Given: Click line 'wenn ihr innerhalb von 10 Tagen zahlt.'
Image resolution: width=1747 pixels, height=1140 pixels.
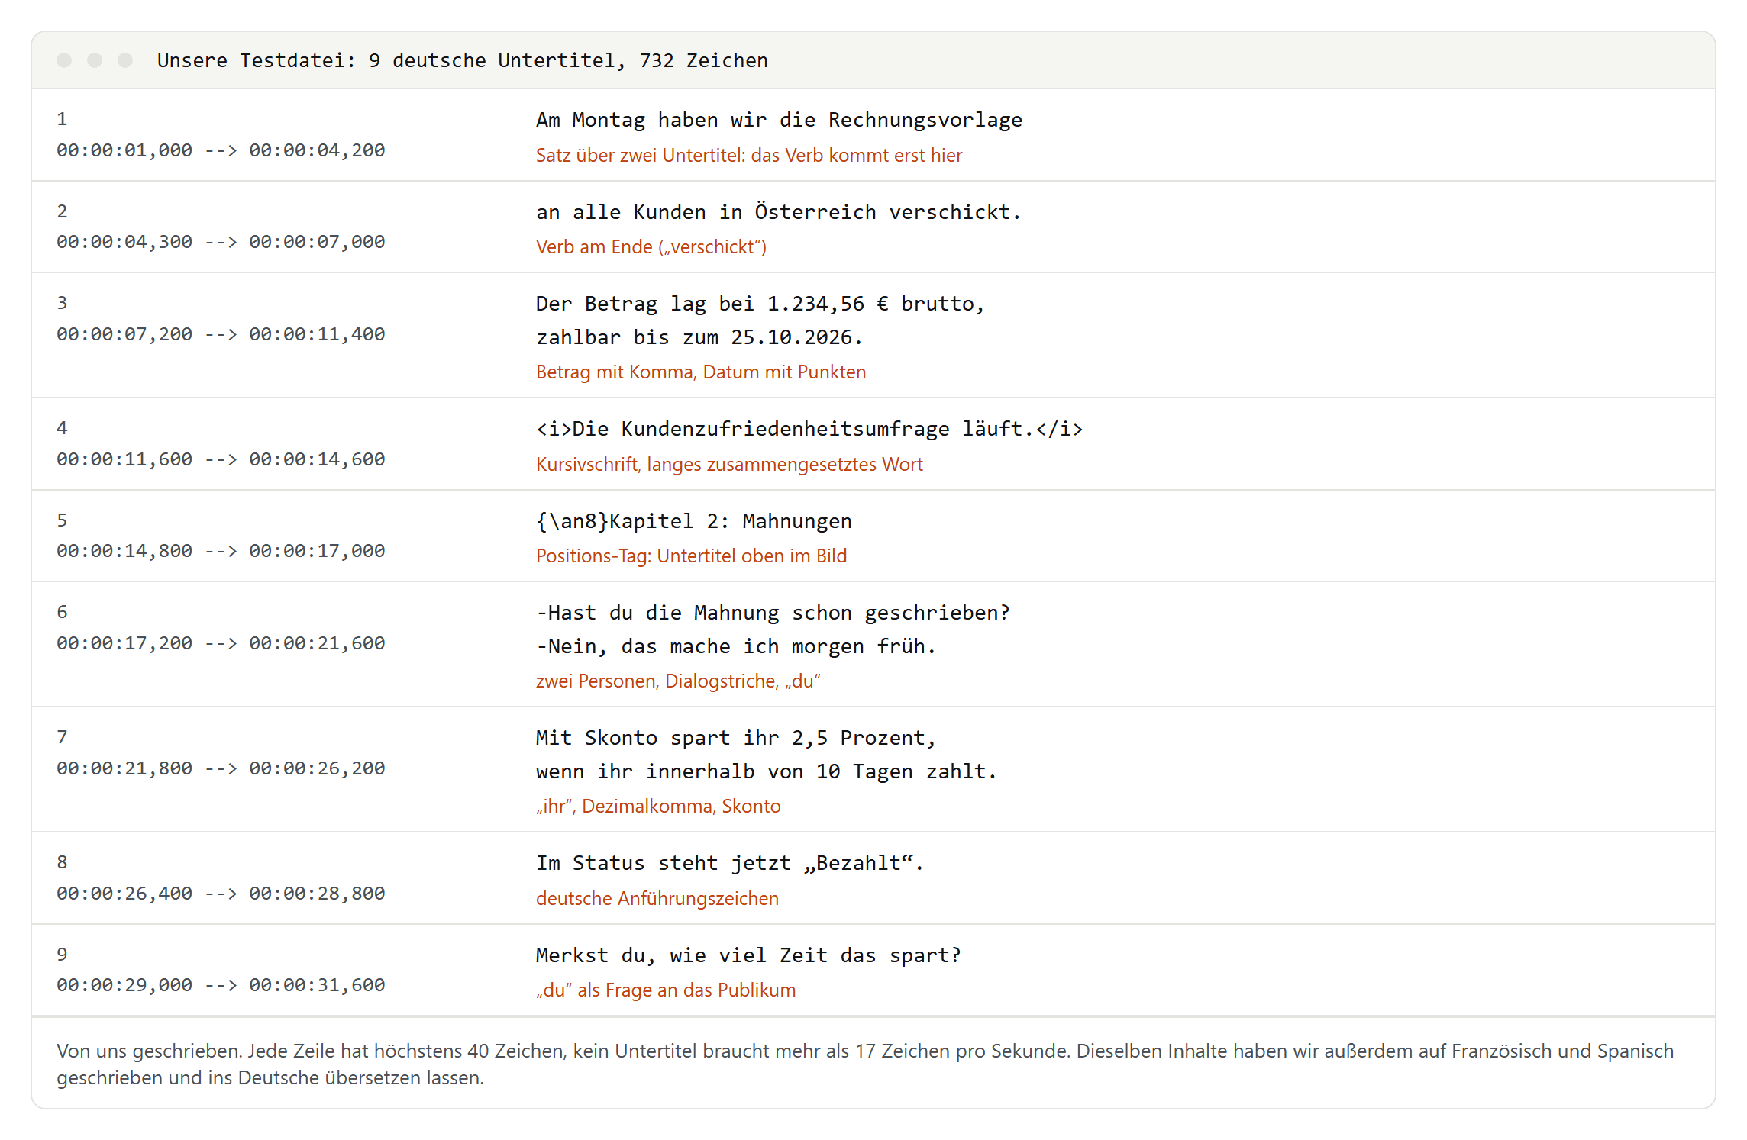Looking at the screenshot, I should [767, 771].
